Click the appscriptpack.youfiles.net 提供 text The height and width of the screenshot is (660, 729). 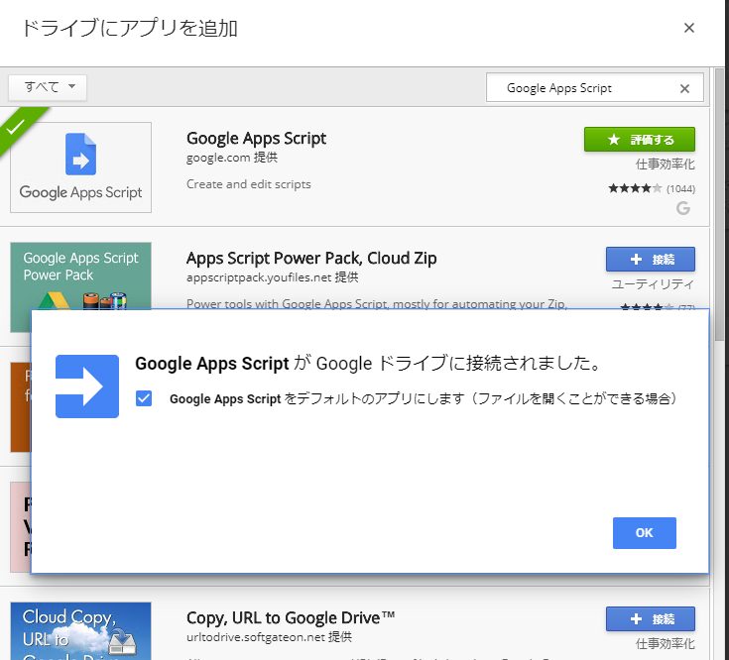(x=273, y=277)
